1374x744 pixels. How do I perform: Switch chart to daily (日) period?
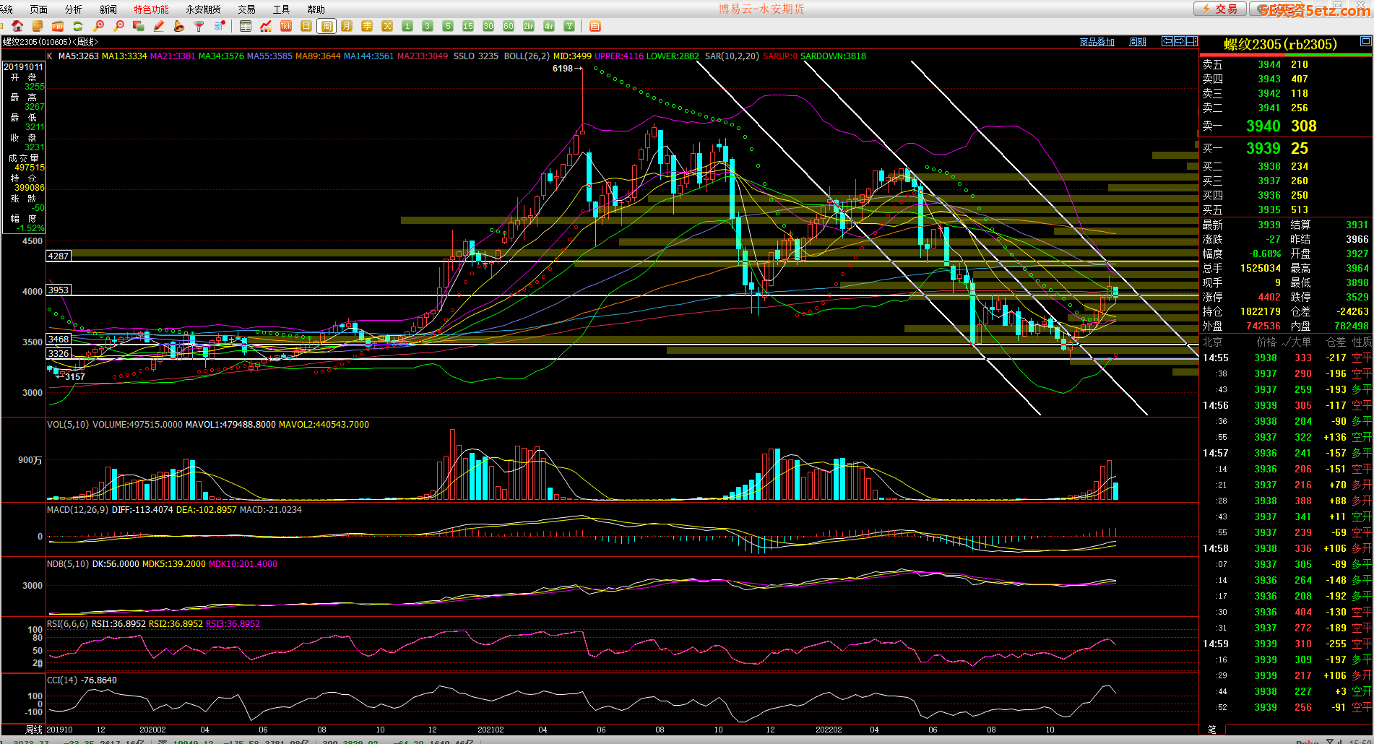click(x=306, y=26)
